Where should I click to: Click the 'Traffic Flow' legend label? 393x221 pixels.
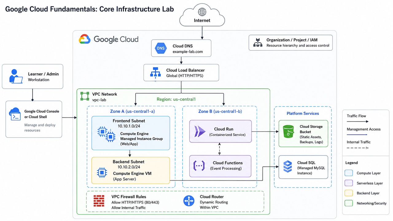tap(356, 116)
